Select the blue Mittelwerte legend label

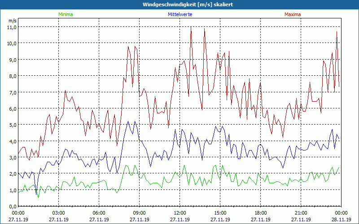[179, 14]
